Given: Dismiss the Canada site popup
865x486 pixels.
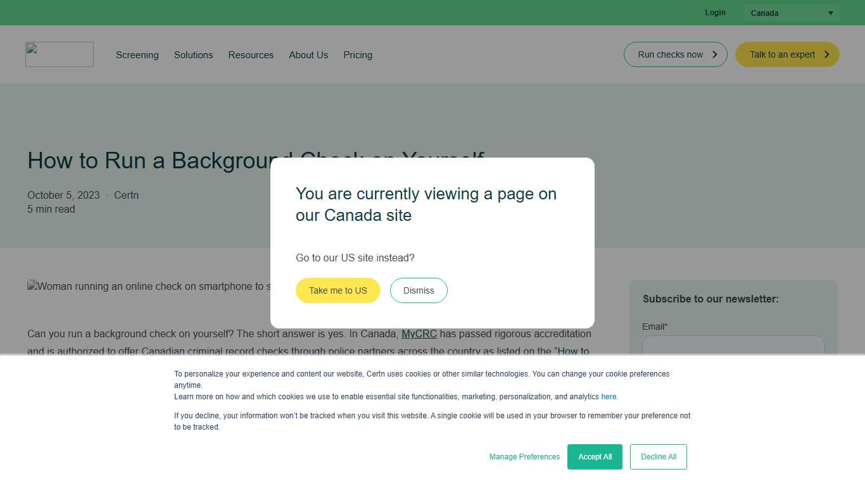Looking at the screenshot, I should coord(419,290).
